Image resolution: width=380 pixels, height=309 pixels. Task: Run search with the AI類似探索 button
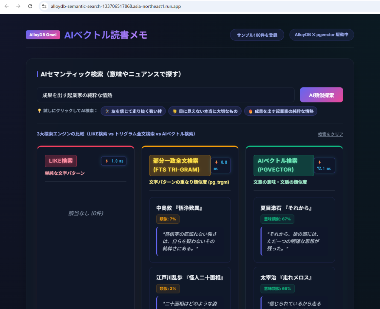(321, 95)
